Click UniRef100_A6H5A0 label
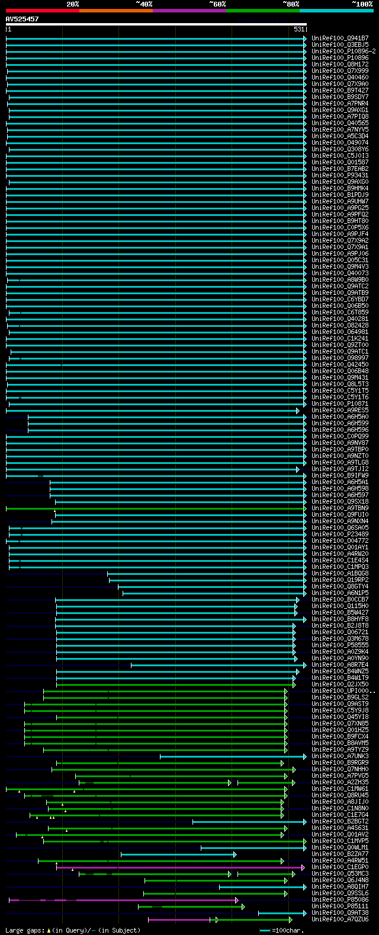This screenshot has height=935, width=379. pyautogui.click(x=340, y=416)
